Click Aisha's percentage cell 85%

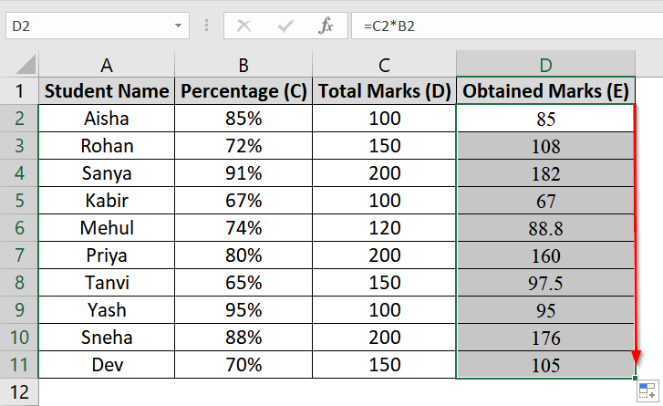(243, 118)
